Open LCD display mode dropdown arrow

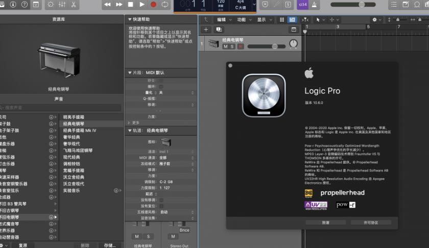coord(254,5)
